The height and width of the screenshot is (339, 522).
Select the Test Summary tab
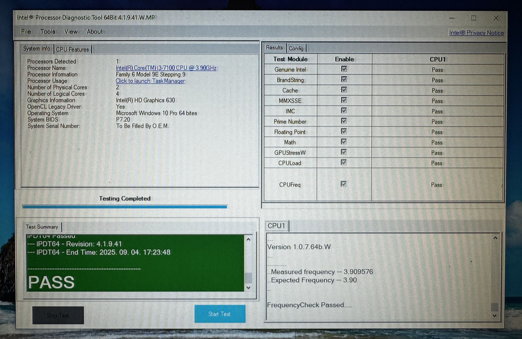point(42,227)
